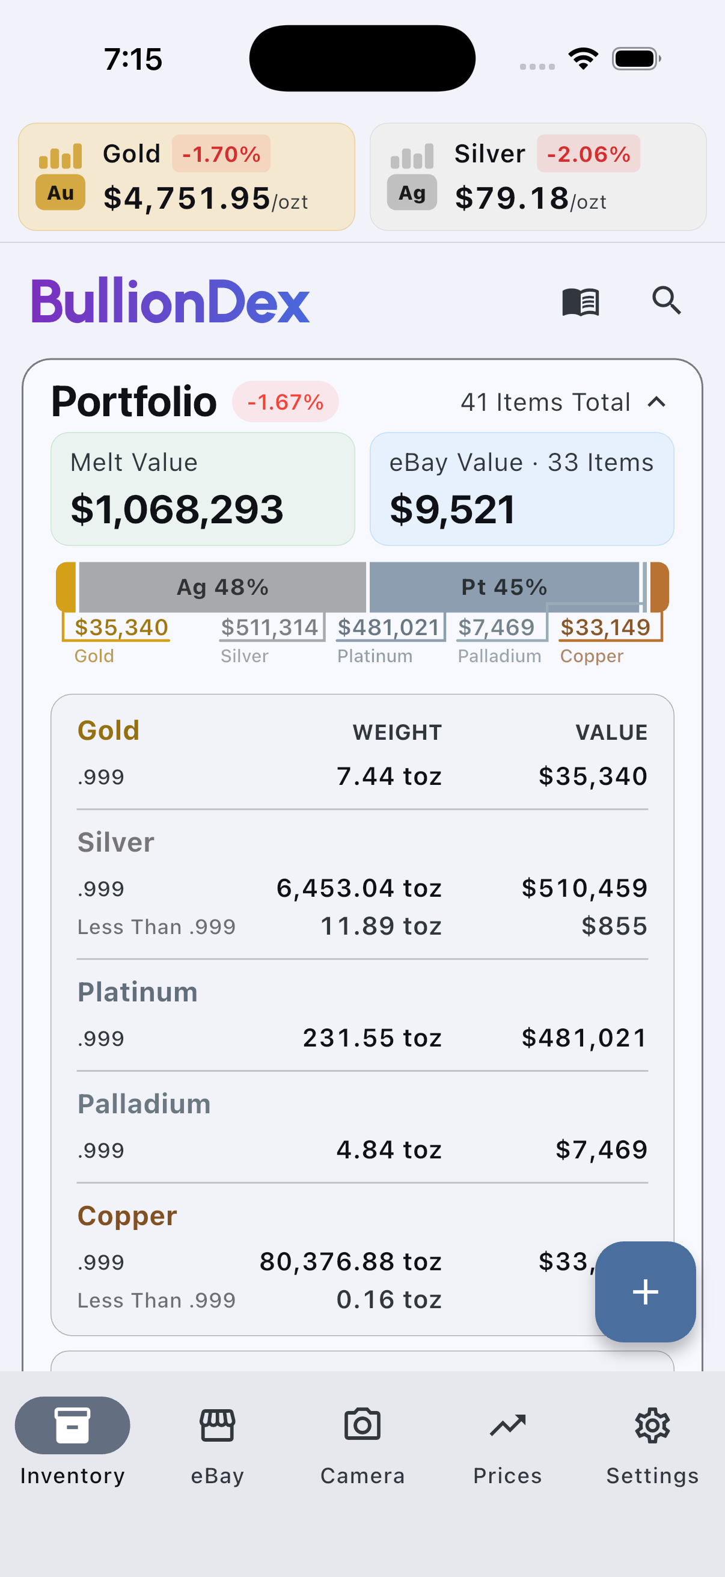Viewport: 725px width, 1577px height.
Task: Tap the WEIGHT column header
Action: coord(397,732)
